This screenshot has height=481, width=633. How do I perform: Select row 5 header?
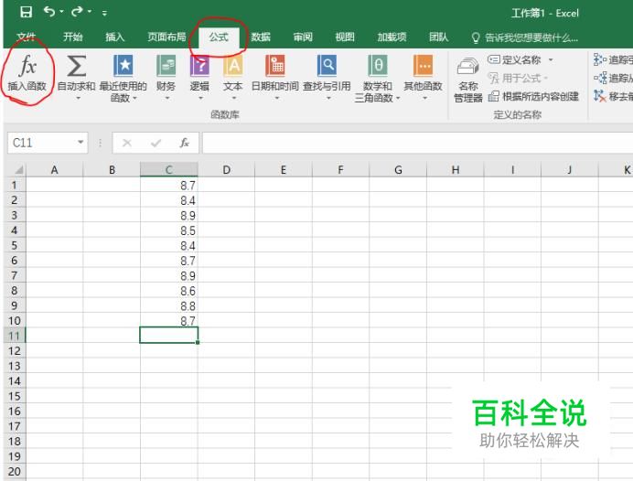coord(15,245)
